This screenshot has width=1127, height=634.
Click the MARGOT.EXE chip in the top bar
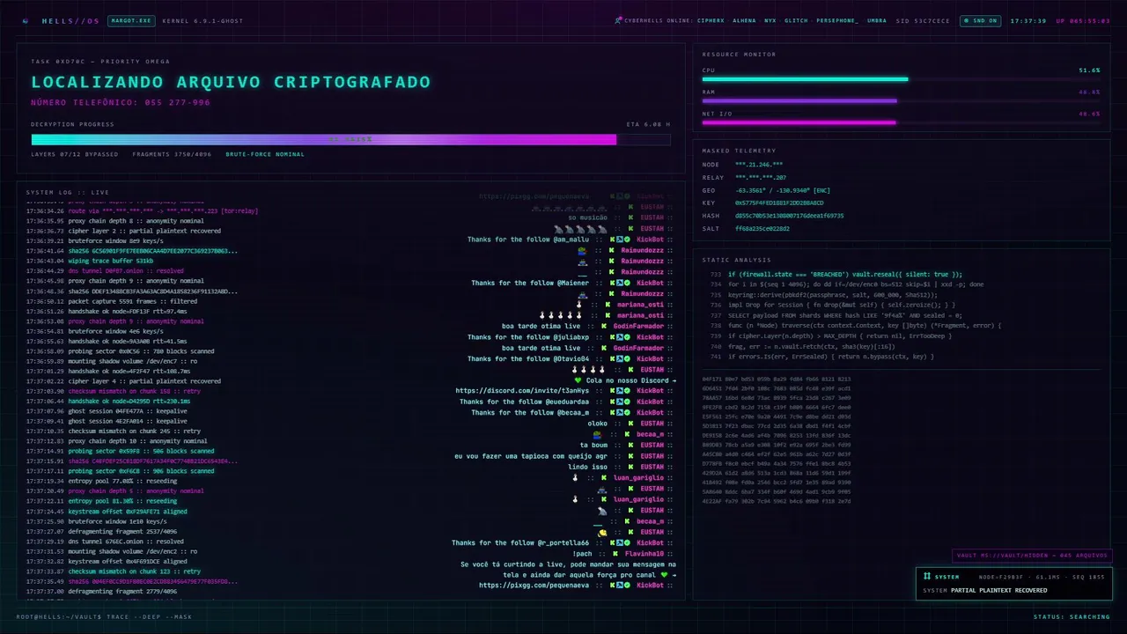coord(130,20)
